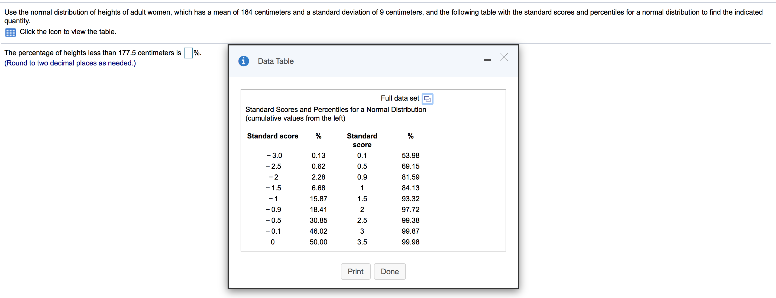Click the 99.98 percent table cell
This screenshot has width=776, height=298.
(x=410, y=242)
